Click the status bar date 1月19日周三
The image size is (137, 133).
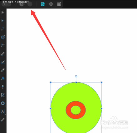[22, 2]
